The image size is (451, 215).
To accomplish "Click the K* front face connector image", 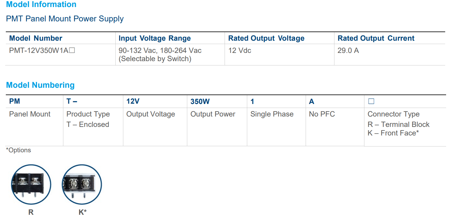I will (81, 185).
